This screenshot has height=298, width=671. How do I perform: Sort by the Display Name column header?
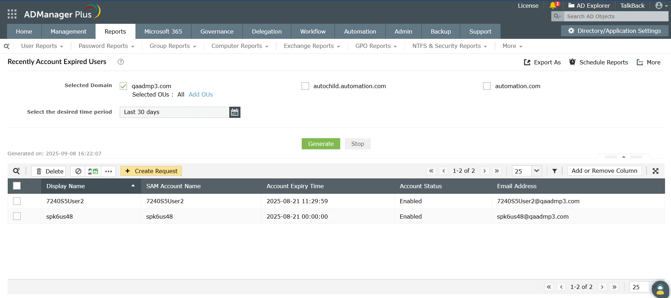[x=91, y=186]
